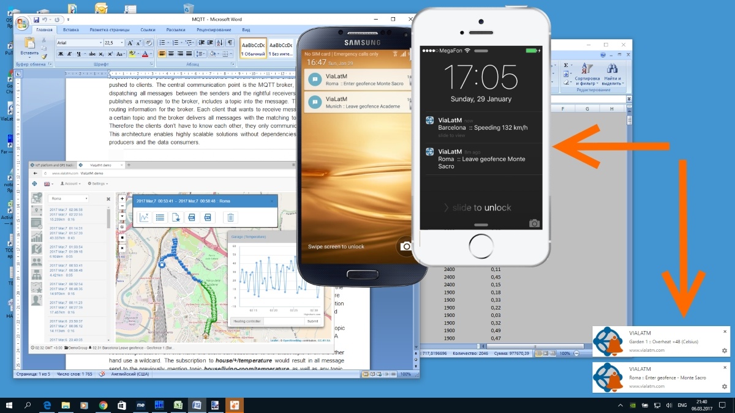Open the Рассылки ribbon tab
This screenshot has width=735, height=413.
point(176,29)
